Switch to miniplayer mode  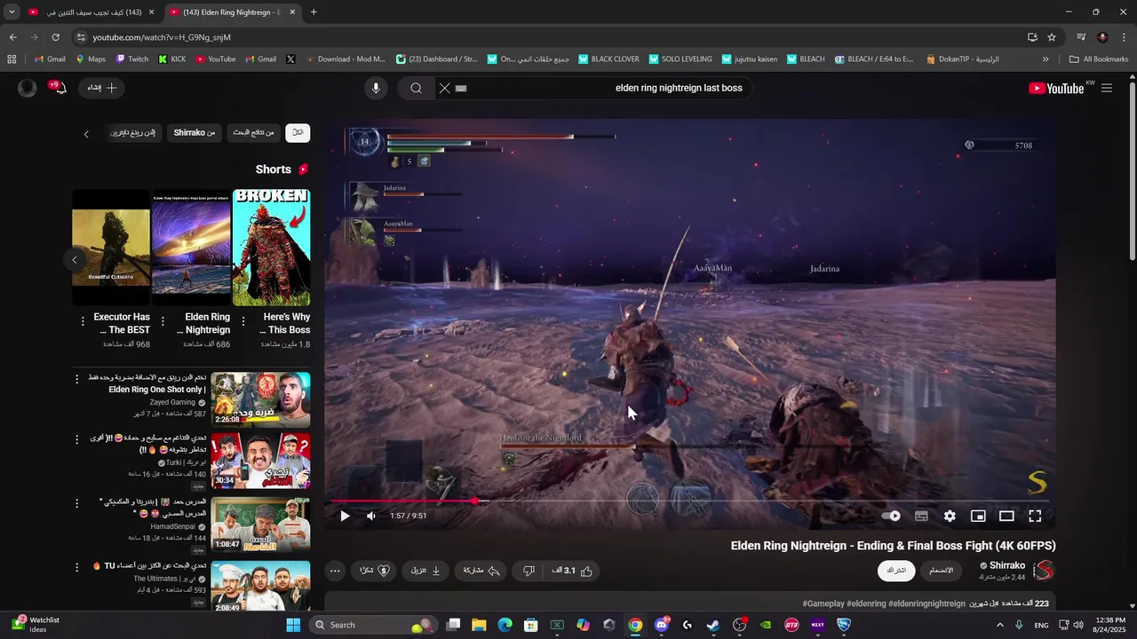(978, 516)
